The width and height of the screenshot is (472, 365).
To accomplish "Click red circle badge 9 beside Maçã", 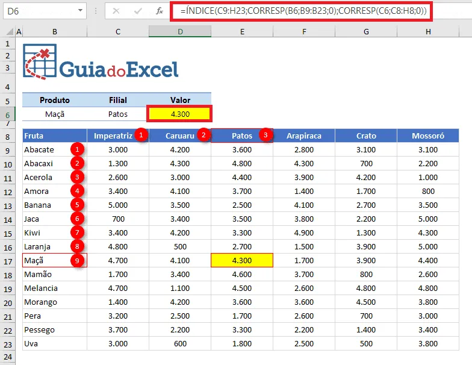I will (77, 260).
